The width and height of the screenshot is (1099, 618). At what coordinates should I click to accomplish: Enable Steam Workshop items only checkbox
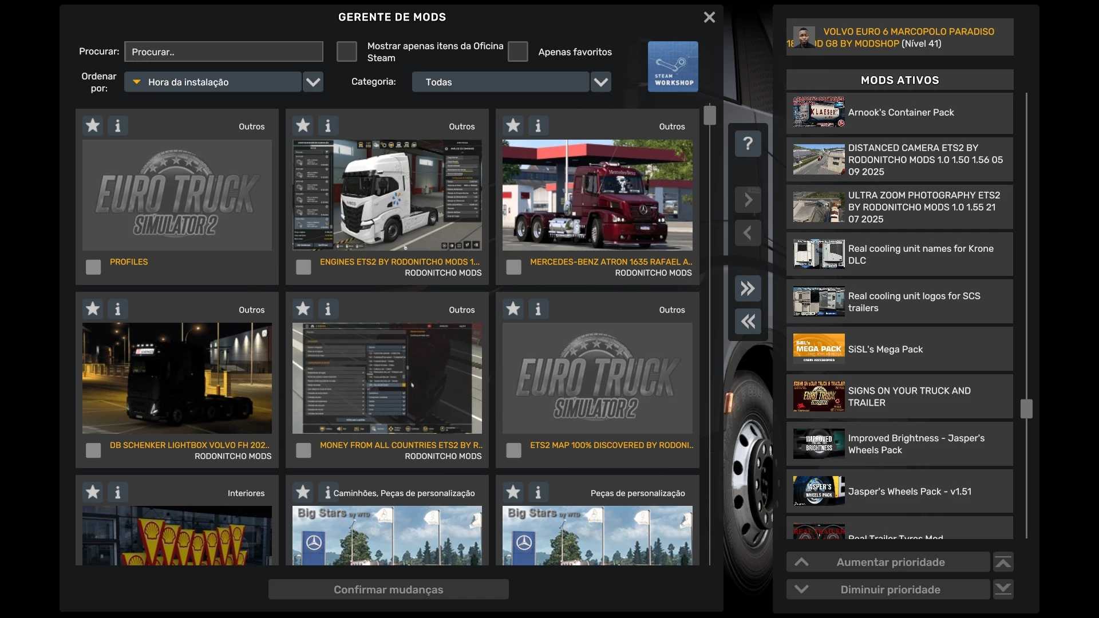pyautogui.click(x=347, y=51)
